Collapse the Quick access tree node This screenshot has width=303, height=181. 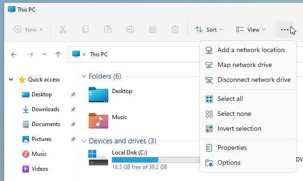(x=11, y=79)
